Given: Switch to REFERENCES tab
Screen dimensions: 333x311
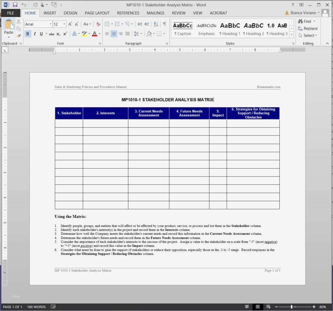Looking at the screenshot, I should pos(128,13).
